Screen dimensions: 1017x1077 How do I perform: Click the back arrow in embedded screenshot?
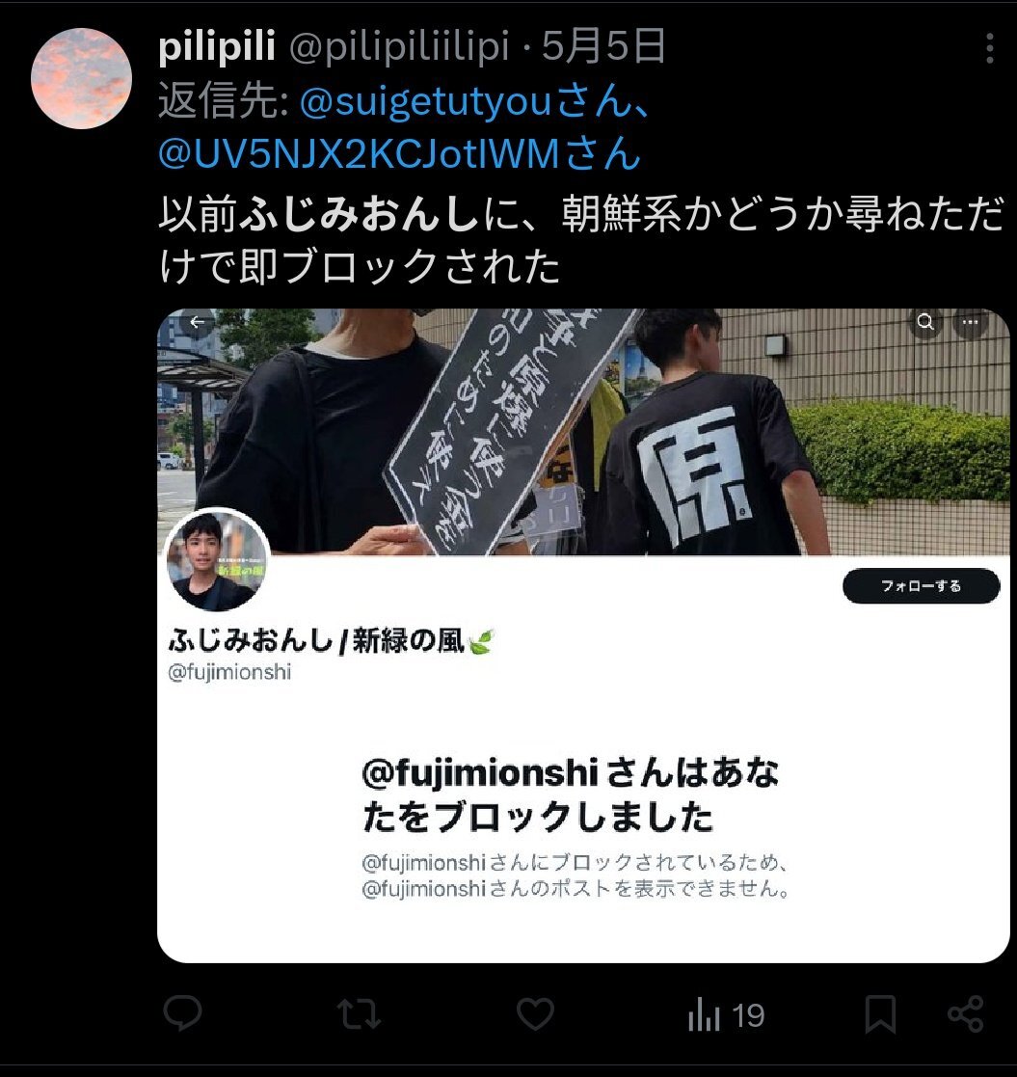click(x=197, y=322)
